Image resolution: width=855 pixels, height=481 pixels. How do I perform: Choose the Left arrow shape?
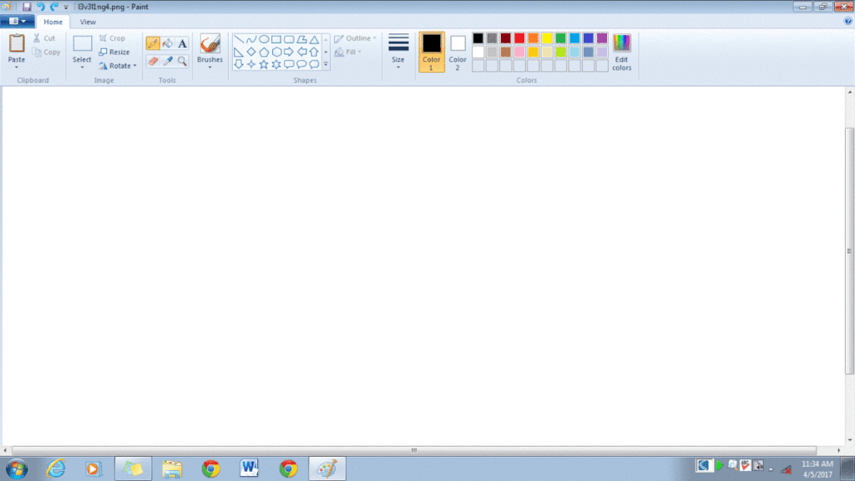tap(301, 52)
